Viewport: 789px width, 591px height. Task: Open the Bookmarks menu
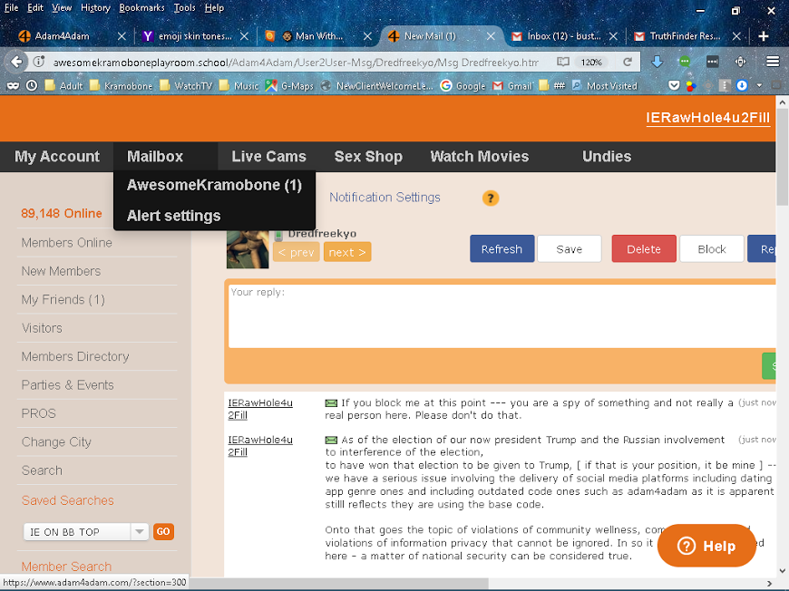(141, 8)
